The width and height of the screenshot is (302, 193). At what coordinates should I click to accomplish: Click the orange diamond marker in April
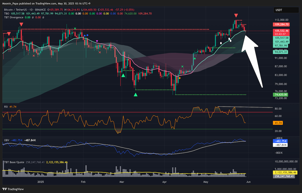click(x=179, y=78)
